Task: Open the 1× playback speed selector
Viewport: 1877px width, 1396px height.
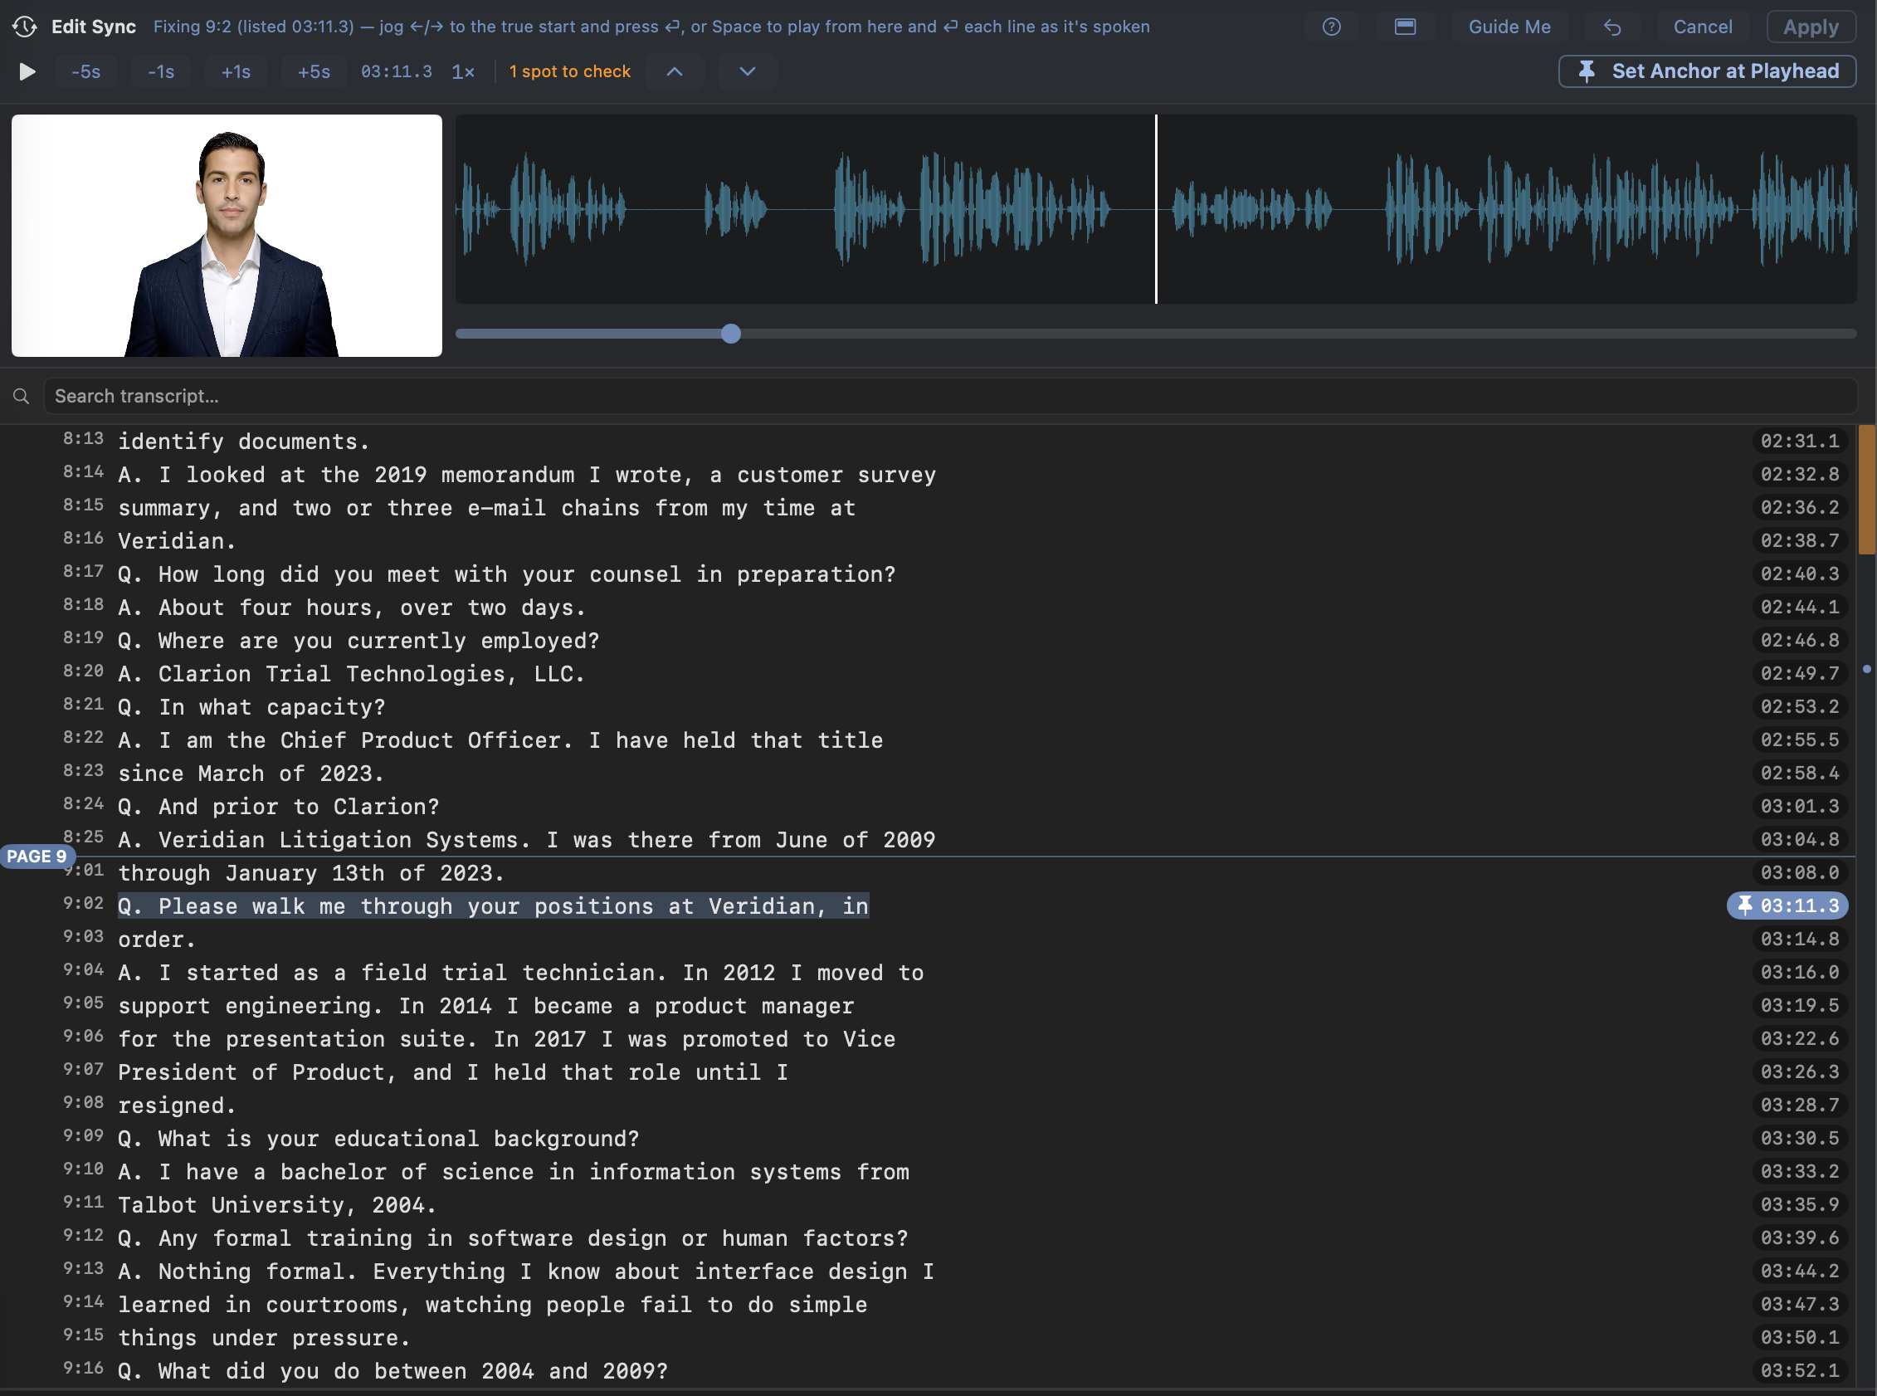Action: click(463, 72)
